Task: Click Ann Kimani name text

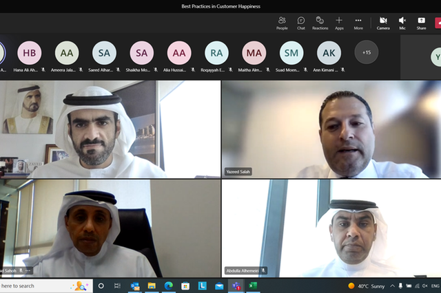Action: point(325,70)
